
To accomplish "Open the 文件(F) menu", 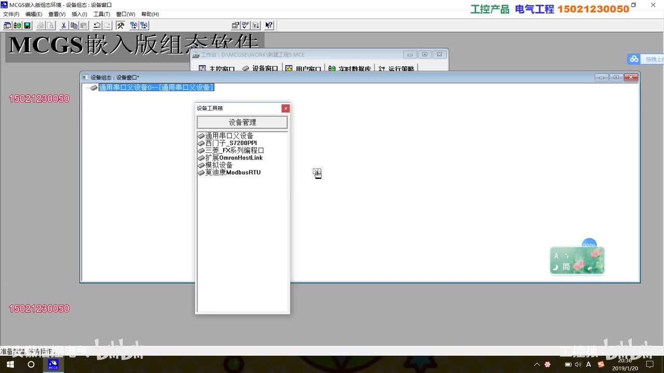I will tap(11, 15).
